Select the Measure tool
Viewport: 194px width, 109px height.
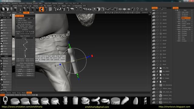coord(6,64)
